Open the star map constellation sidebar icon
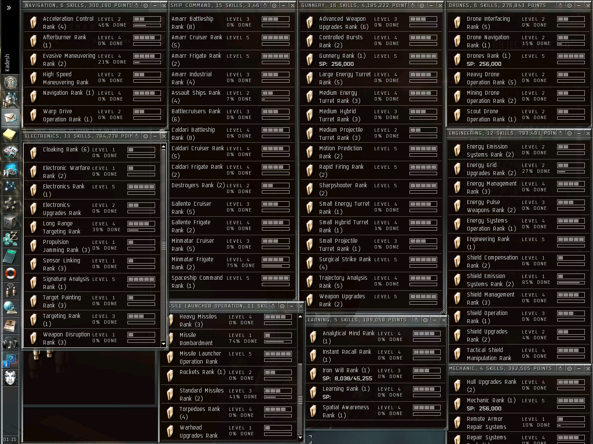Image resolution: width=593 pixels, height=444 pixels. point(10,186)
